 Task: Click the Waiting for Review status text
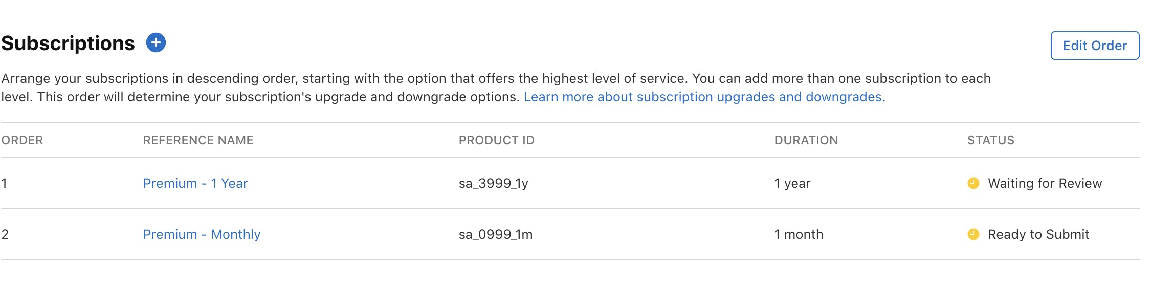[1045, 183]
